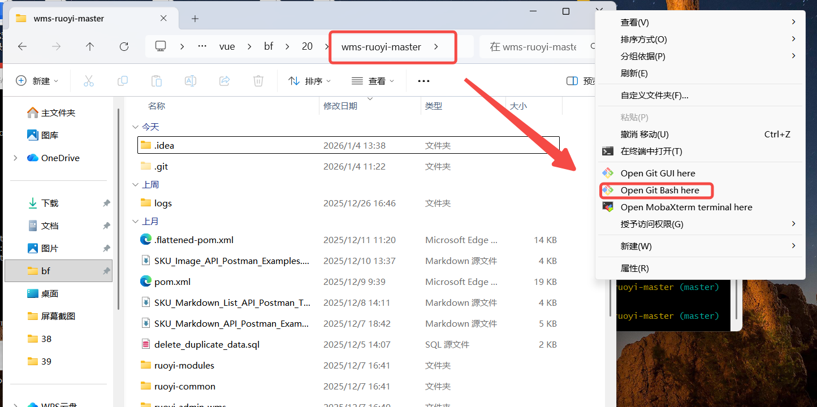Collapse the 今天 group

[135, 127]
